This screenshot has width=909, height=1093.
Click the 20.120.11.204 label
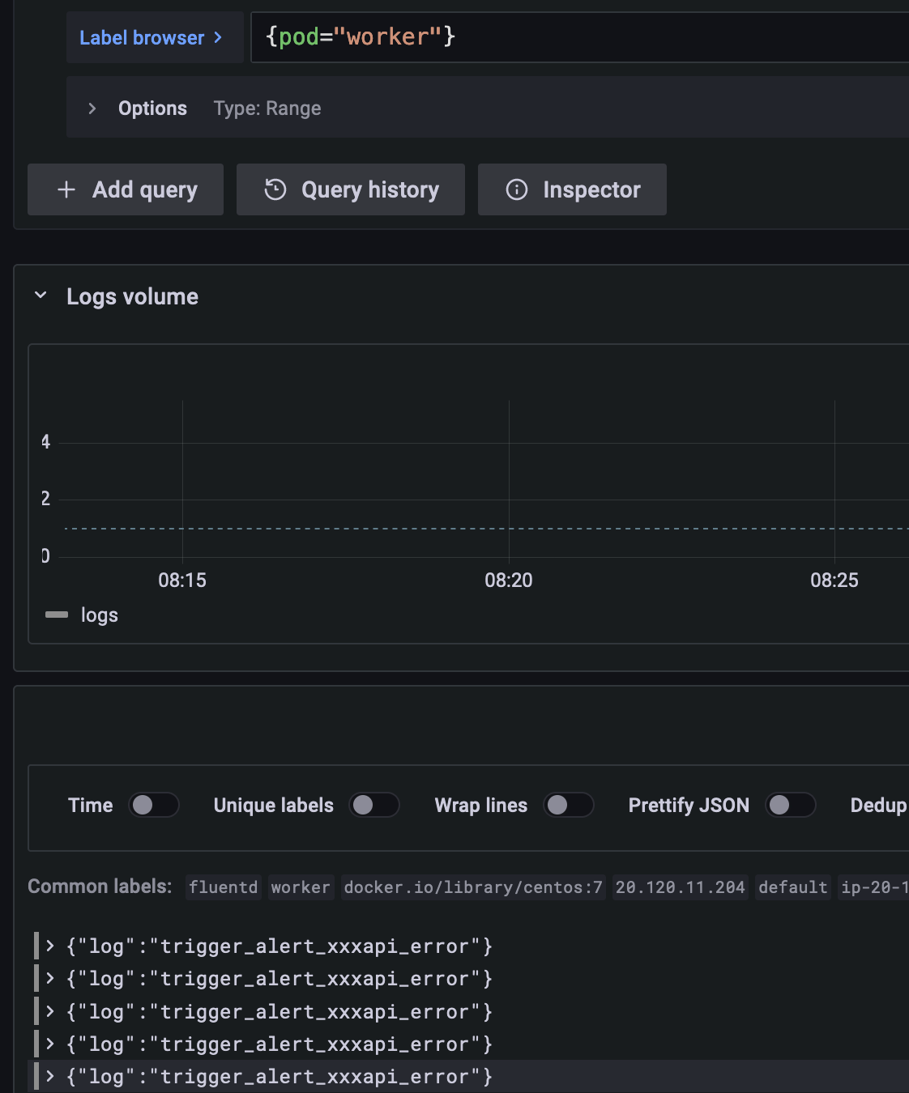pyautogui.click(x=681, y=887)
